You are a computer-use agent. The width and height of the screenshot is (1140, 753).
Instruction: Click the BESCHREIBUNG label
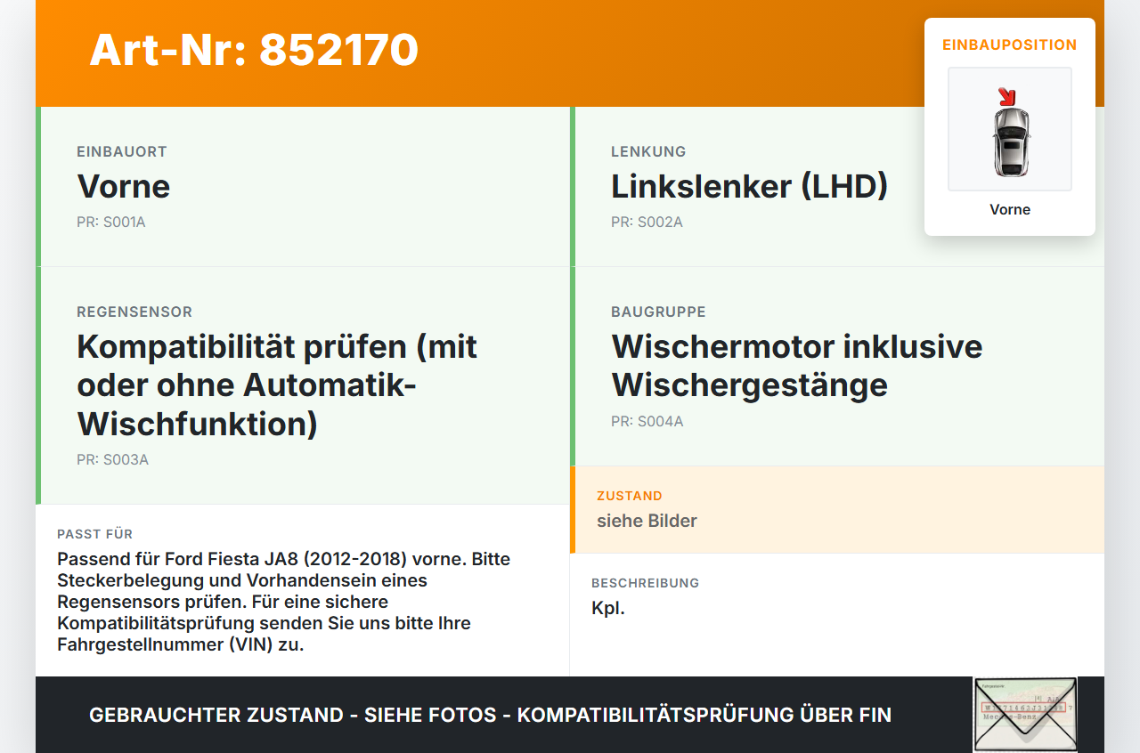(645, 583)
